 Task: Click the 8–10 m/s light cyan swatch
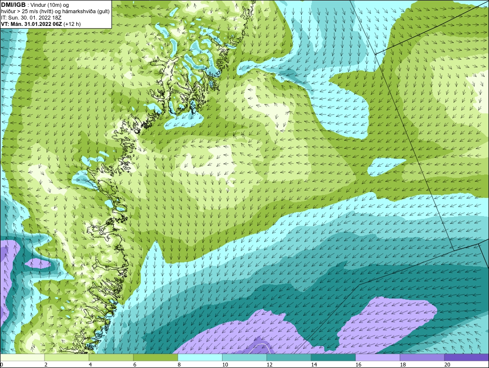(200, 357)
